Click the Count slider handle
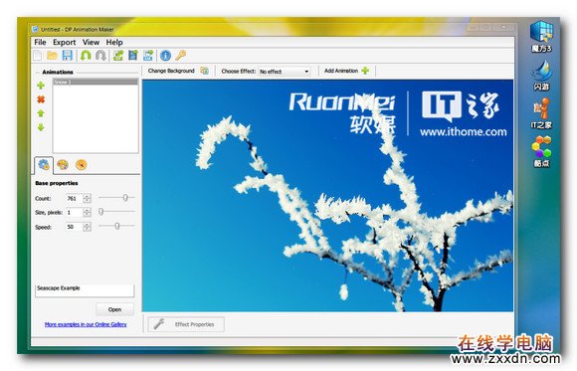Screen dimensions: 577x371 pos(125,198)
